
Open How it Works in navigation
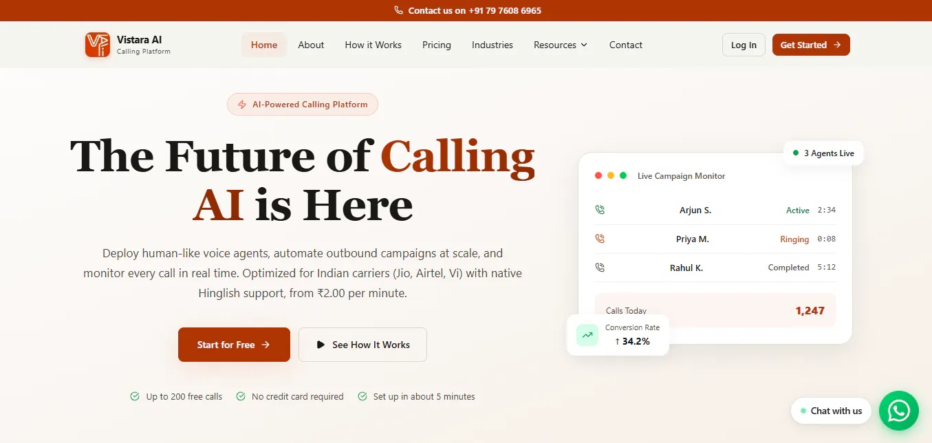pos(373,45)
